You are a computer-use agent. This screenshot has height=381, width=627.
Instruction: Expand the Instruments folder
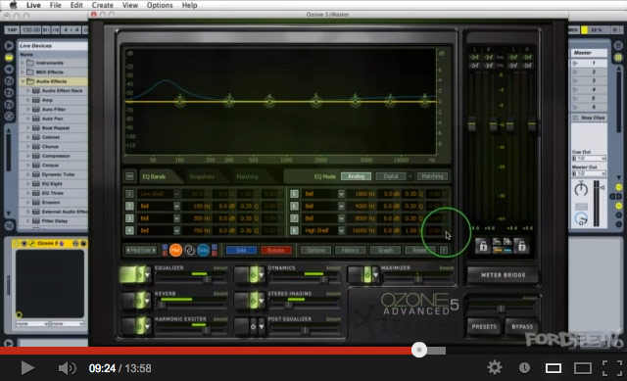(x=23, y=63)
